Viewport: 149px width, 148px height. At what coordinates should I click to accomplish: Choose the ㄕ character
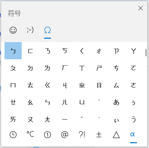pos(99,68)
